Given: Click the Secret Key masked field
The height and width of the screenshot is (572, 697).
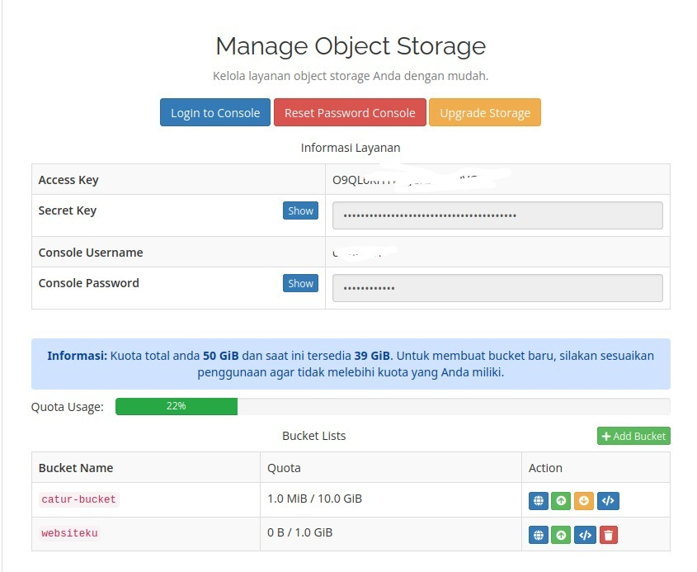Looking at the screenshot, I should point(497,215).
